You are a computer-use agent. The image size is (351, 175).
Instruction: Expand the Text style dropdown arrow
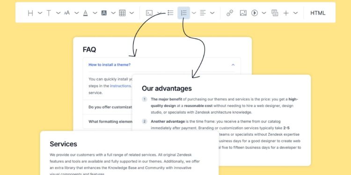tap(58, 13)
